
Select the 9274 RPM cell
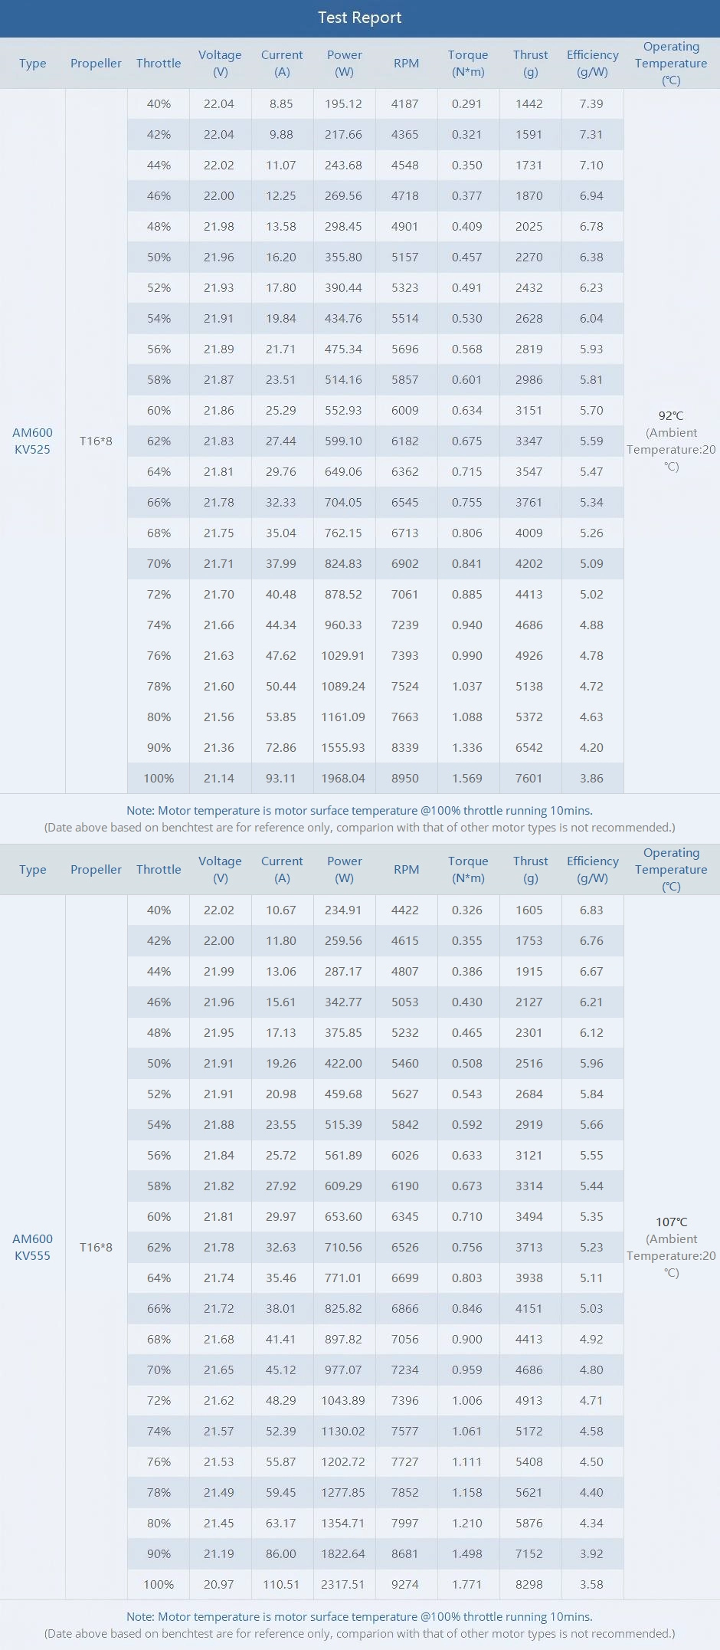(x=405, y=1584)
